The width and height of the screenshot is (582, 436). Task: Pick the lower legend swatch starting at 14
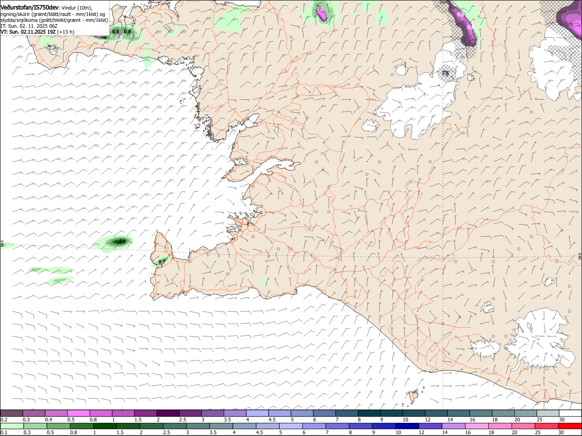(x=454, y=426)
